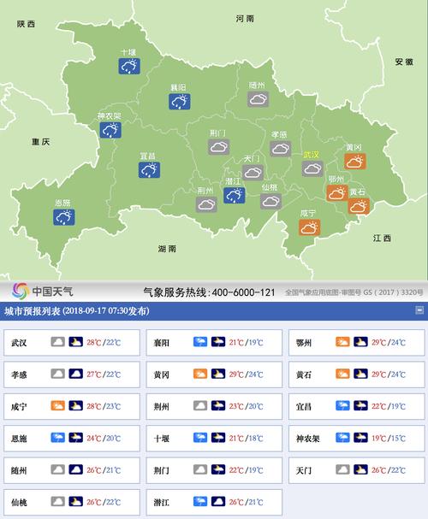
Task: Click daytime cloudy icon in 武汉 row
Action: (58, 342)
